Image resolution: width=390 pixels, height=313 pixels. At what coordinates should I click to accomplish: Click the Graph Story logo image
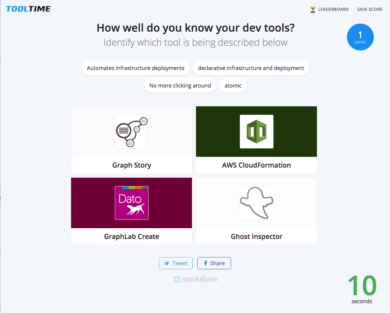click(132, 132)
